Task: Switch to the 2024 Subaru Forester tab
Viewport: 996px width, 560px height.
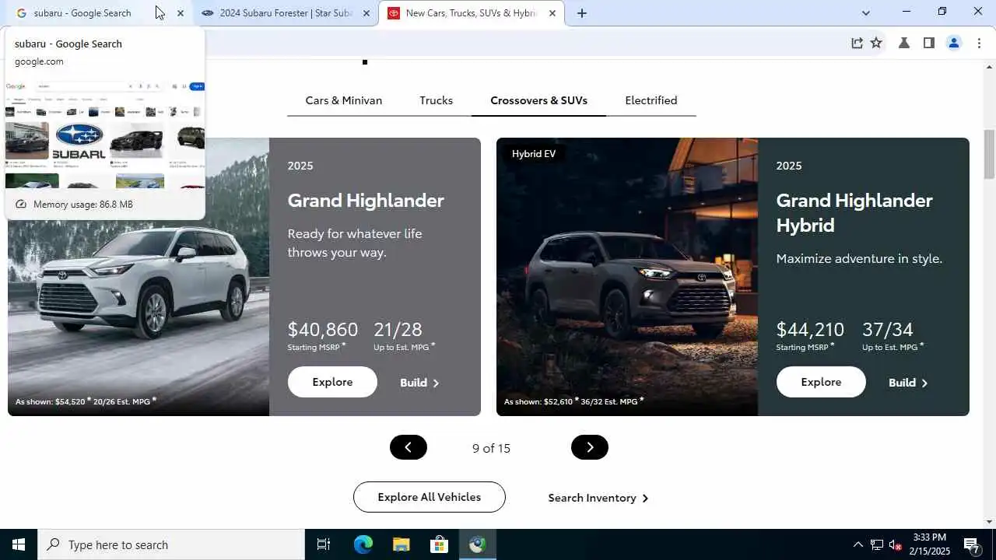Action: pyautogui.click(x=286, y=13)
